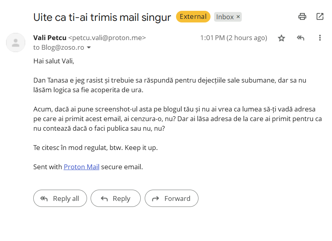Expand recipient details arrow next to Blog@zoso.ro
The height and width of the screenshot is (241, 332).
89,48
